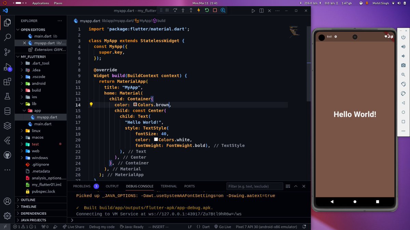Open the Applications menu in top bar
The width and height of the screenshot is (410, 230).
(x=41, y=3)
